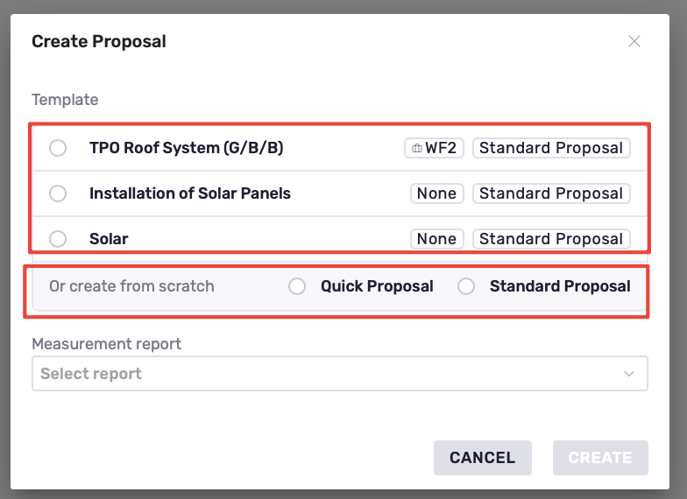The image size is (687, 499).
Task: Click None tag on Solar row
Action: (436, 239)
